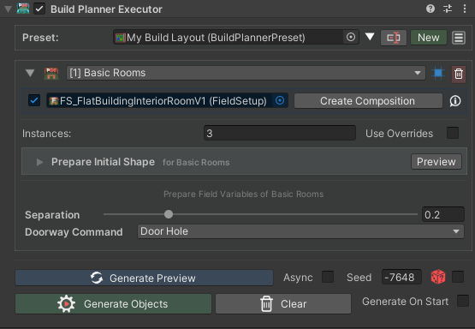Click the Seed label
Screen dimensions: 475x329
tap(359, 277)
